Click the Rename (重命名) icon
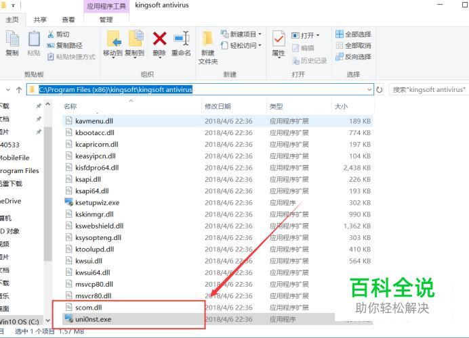The width and height of the screenshot is (469, 338). [181, 39]
